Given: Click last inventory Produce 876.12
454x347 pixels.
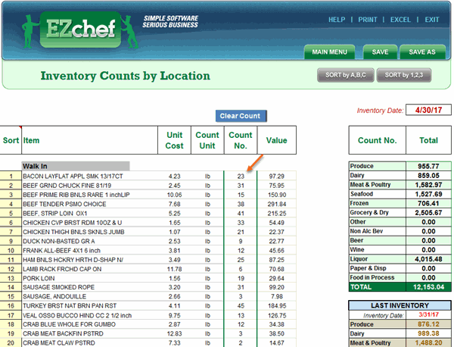Looking at the screenshot, I should [x=428, y=324].
